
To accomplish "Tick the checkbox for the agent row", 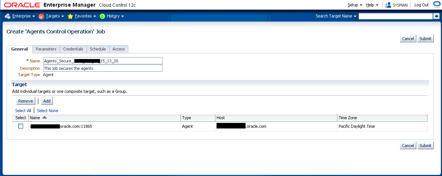I will coord(20,126).
